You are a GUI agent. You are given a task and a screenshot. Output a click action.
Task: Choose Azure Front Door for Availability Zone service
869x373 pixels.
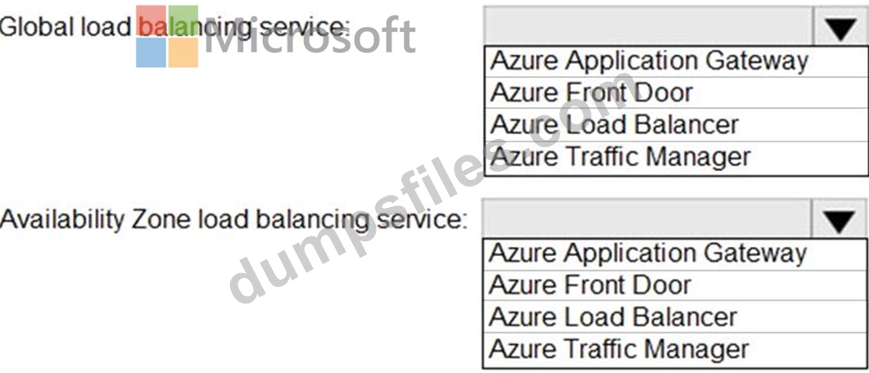[x=674, y=285]
